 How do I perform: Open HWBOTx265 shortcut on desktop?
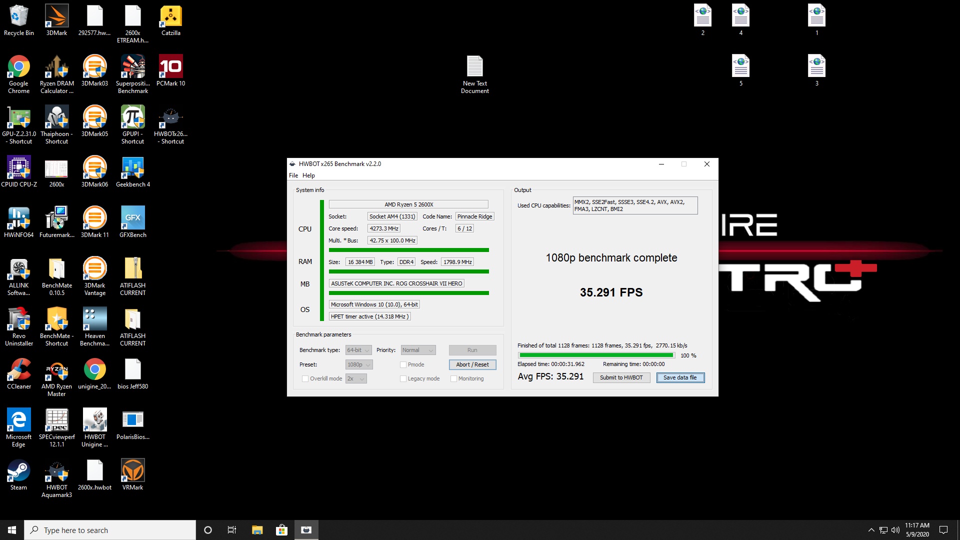pyautogui.click(x=170, y=125)
